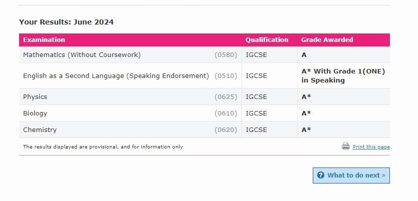Click the syllabus code 0625
The width and height of the screenshot is (418, 201).
click(x=226, y=97)
